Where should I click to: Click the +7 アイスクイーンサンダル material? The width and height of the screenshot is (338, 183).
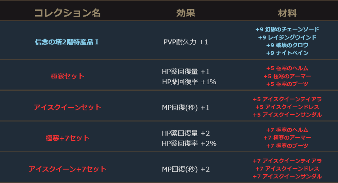tap(287, 176)
